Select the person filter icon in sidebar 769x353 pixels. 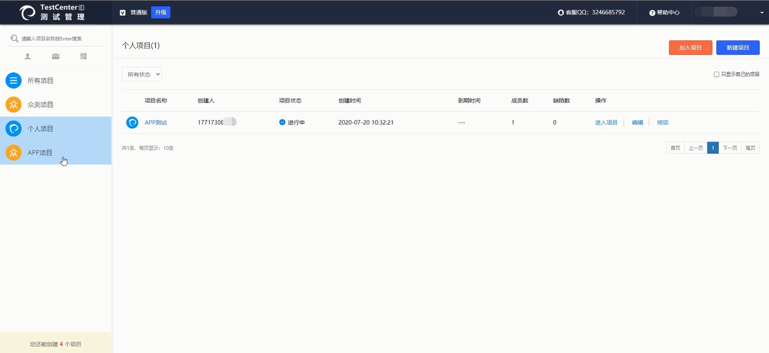click(28, 56)
